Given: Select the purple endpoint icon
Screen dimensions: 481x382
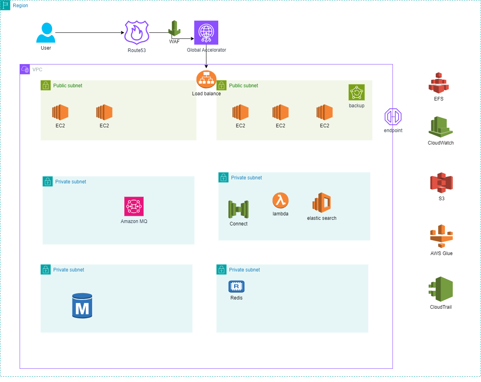Looking at the screenshot, I should pos(393,117).
